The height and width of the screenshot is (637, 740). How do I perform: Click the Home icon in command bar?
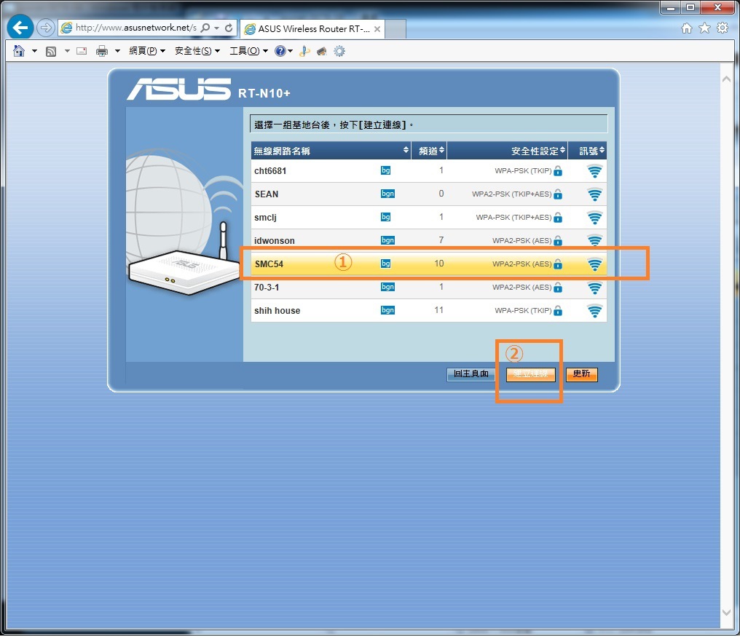[19, 51]
